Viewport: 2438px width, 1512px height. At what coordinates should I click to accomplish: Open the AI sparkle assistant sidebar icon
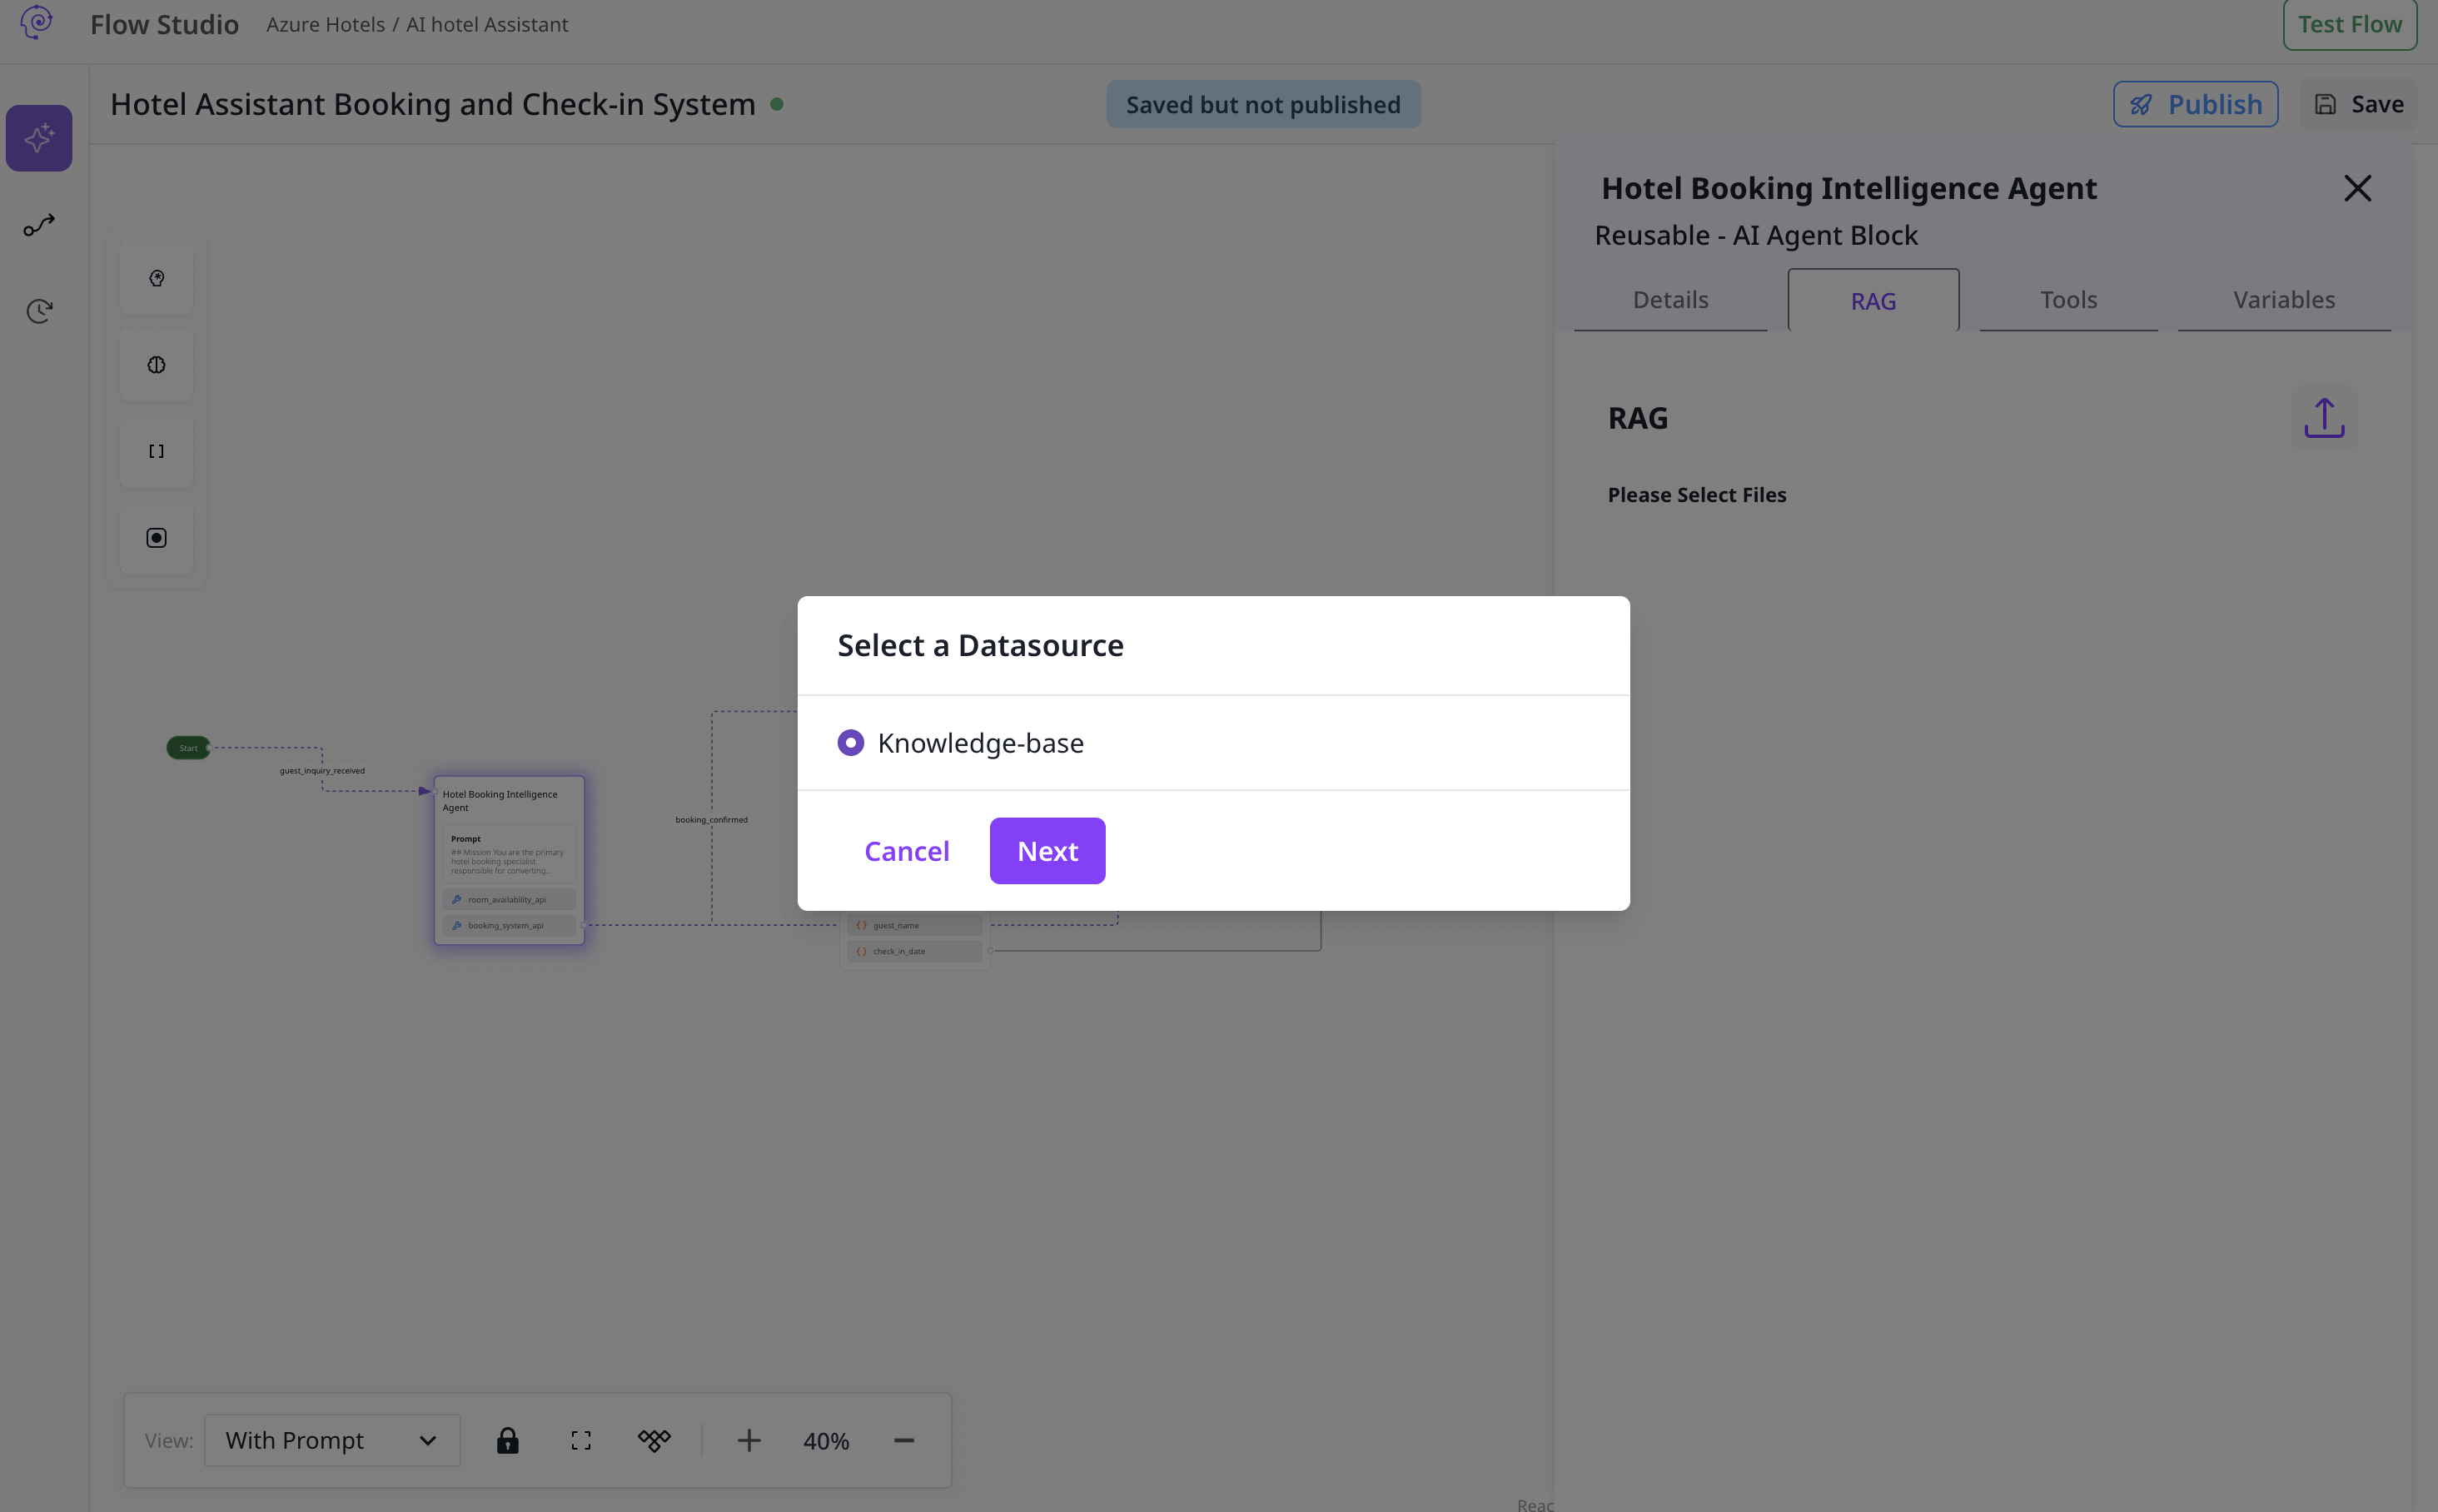(x=39, y=138)
